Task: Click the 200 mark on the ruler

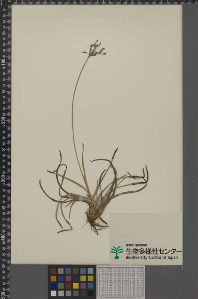Action: [x=4, y=120]
